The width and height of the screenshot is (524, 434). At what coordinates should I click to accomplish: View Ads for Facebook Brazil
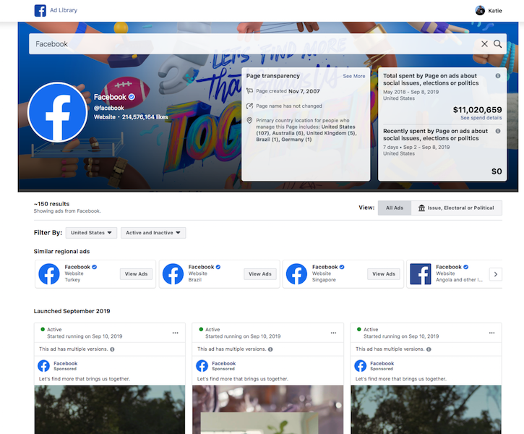(x=260, y=274)
